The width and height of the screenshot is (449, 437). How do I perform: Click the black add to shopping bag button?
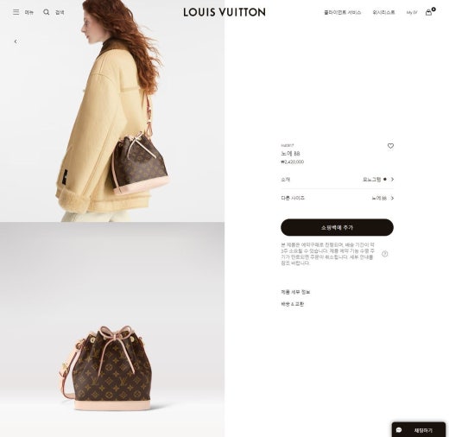coord(337,227)
